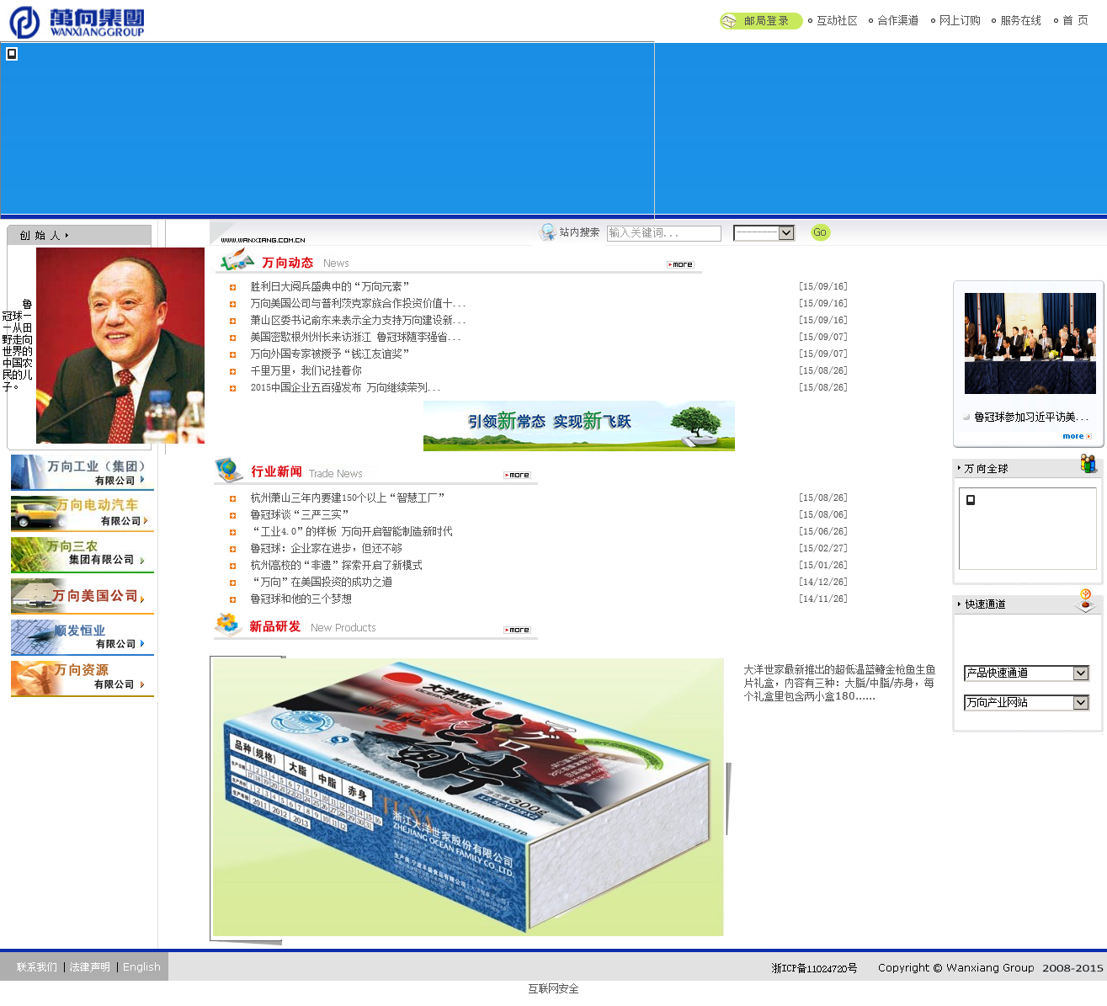The image size is (1107, 1006).
Task: Open the 引领新常态 实现新飞跃 banner
Action: (579, 425)
